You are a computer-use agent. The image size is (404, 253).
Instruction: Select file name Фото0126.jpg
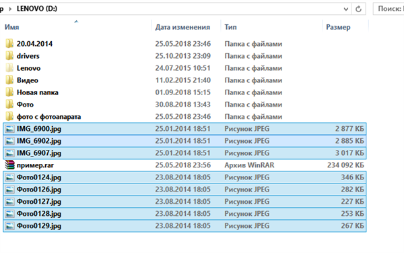pyautogui.click(x=39, y=190)
